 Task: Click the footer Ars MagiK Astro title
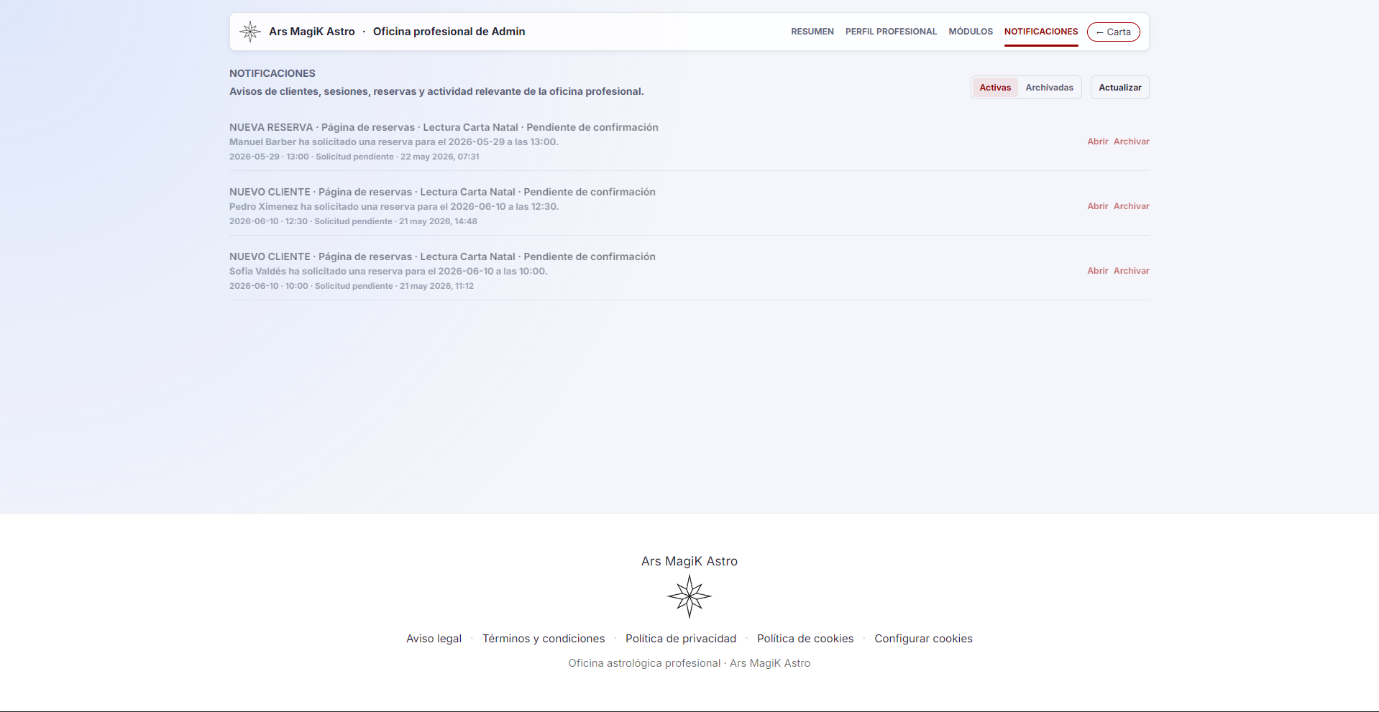[689, 561]
